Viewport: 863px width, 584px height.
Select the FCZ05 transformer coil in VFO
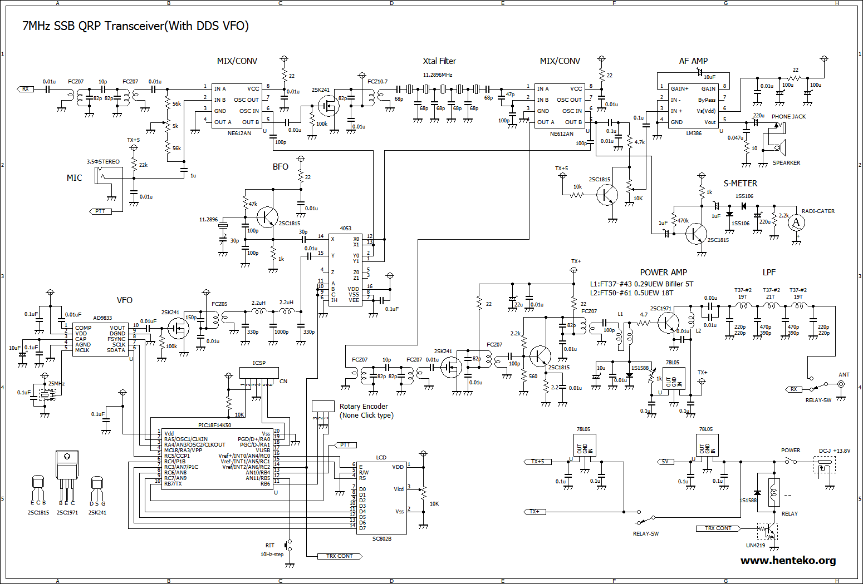[x=219, y=319]
